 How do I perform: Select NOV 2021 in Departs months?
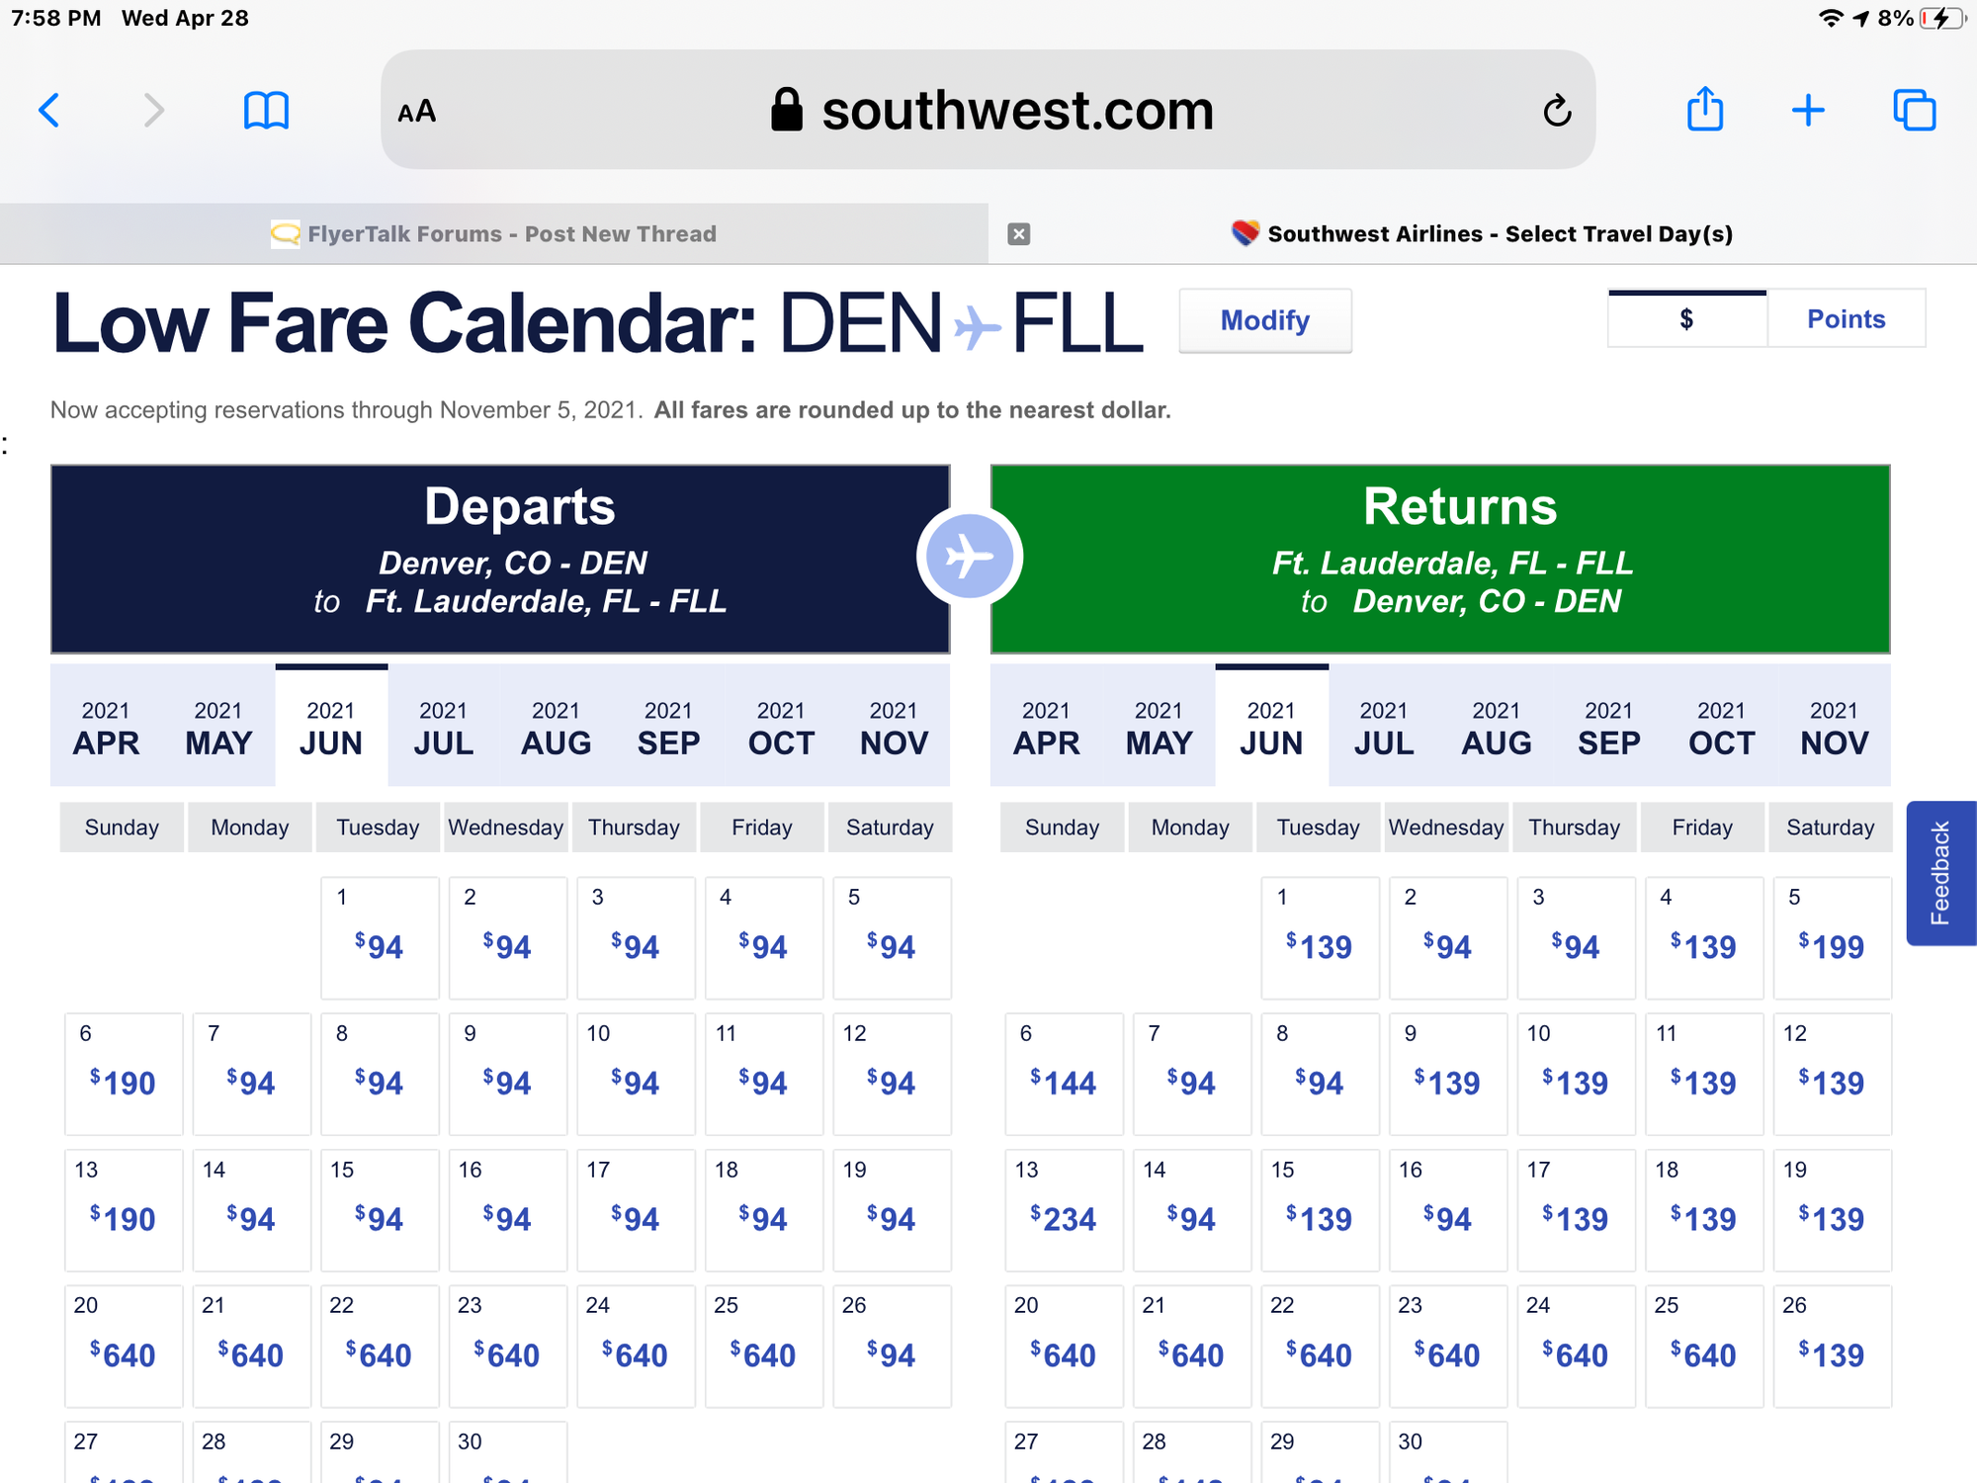point(894,727)
